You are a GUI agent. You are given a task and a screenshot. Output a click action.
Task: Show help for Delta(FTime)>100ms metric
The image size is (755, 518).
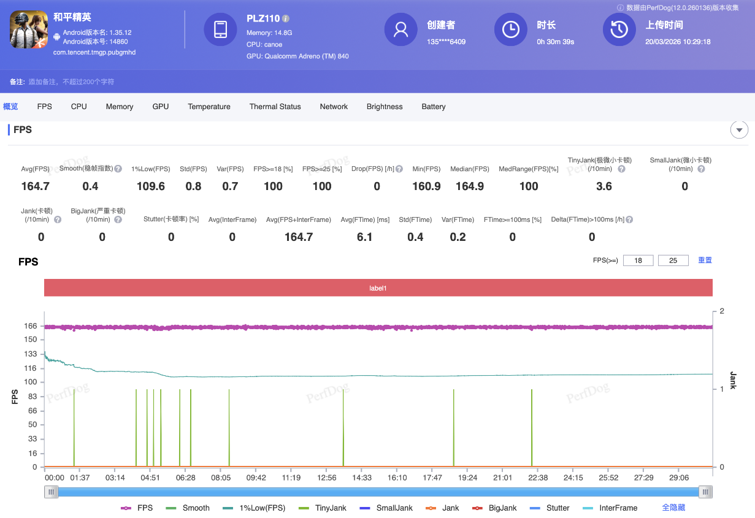coord(629,219)
